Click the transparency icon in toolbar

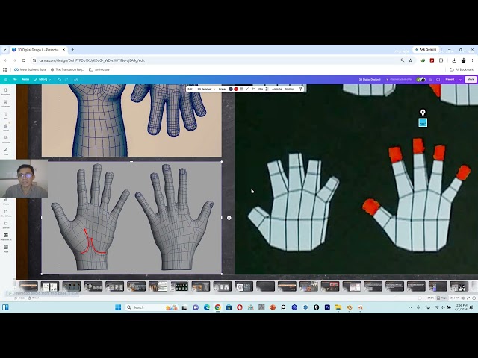pos(267,89)
